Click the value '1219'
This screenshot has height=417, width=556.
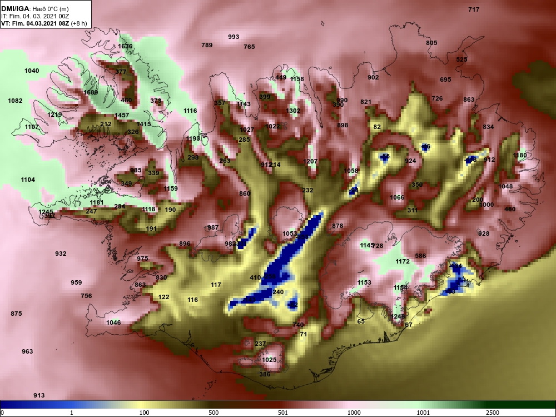[x=54, y=115]
